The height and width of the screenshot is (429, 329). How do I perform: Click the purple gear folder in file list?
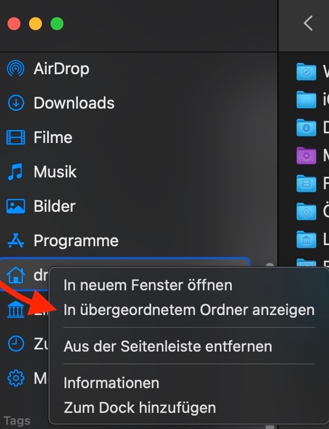306,155
